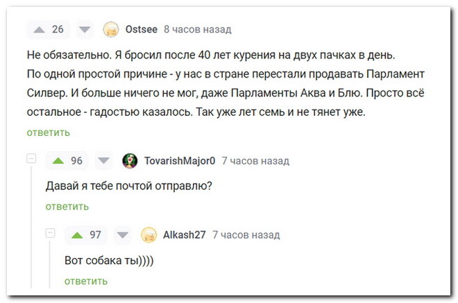Visit the Alkash27 username link

click(x=184, y=234)
